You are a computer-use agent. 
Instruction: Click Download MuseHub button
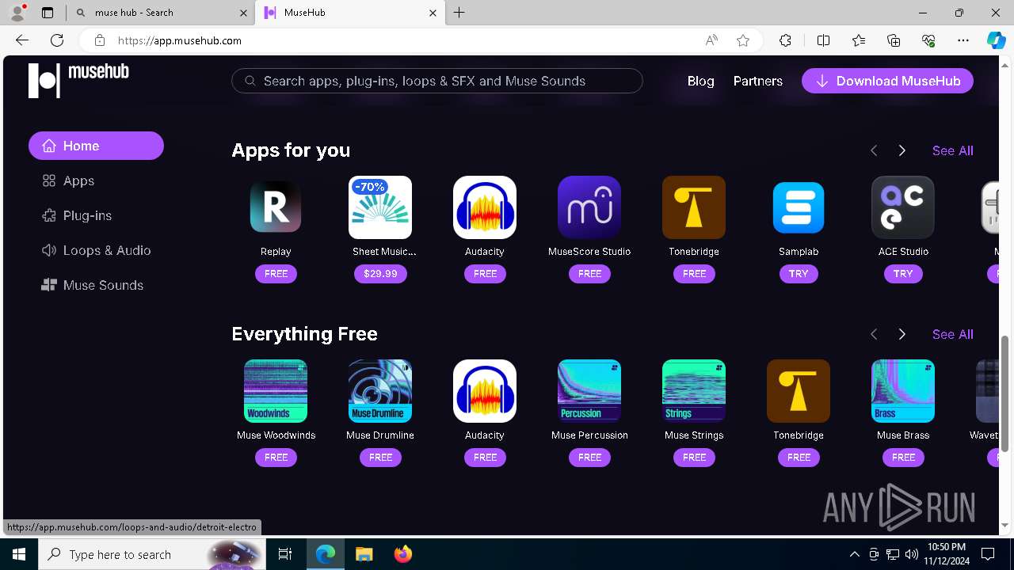pyautogui.click(x=887, y=81)
